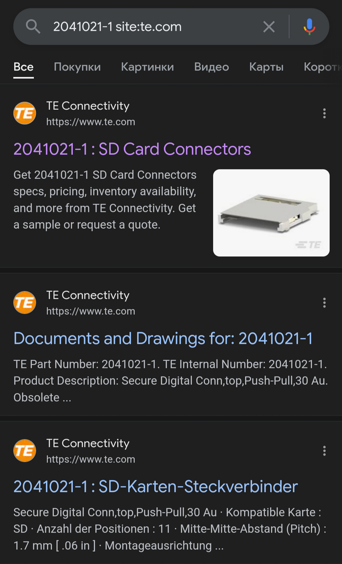Switch to the Карты tab
This screenshot has width=342, height=564.
(x=266, y=67)
